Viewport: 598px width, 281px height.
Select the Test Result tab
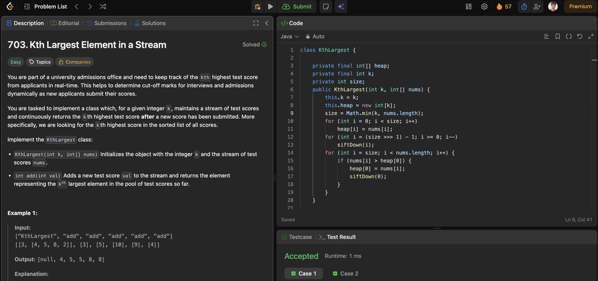(x=337, y=237)
